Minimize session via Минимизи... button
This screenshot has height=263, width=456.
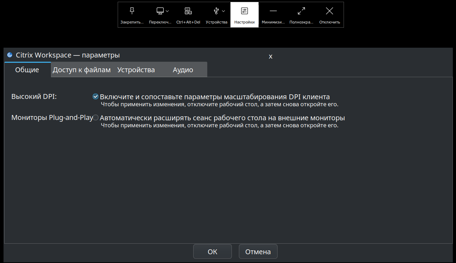click(273, 15)
